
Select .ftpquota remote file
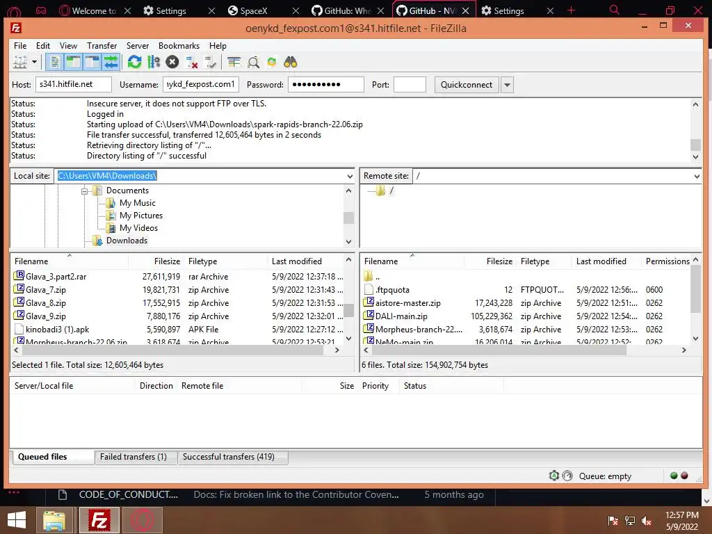pyautogui.click(x=392, y=290)
